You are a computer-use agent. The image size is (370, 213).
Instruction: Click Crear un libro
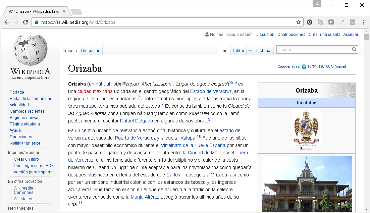pyautogui.click(x=26, y=159)
